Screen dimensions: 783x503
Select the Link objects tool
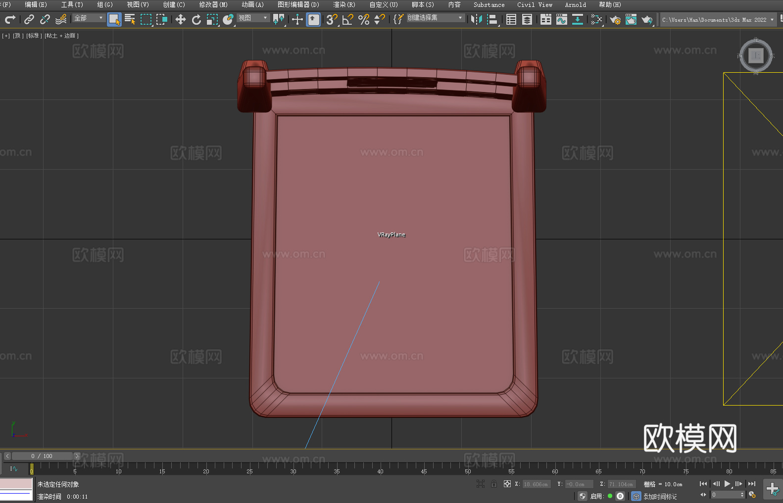[29, 19]
